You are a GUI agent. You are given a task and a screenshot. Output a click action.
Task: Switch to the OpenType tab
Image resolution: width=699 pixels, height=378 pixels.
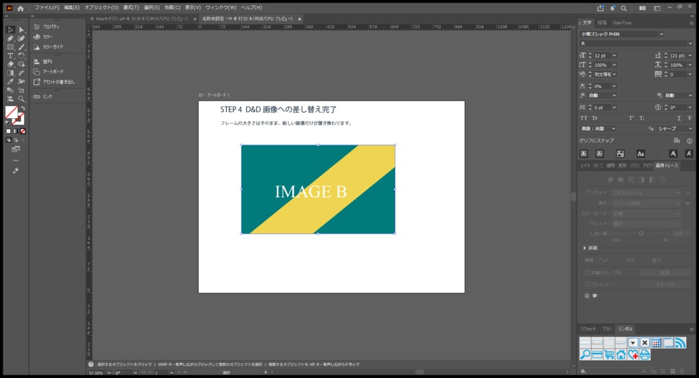(x=622, y=23)
